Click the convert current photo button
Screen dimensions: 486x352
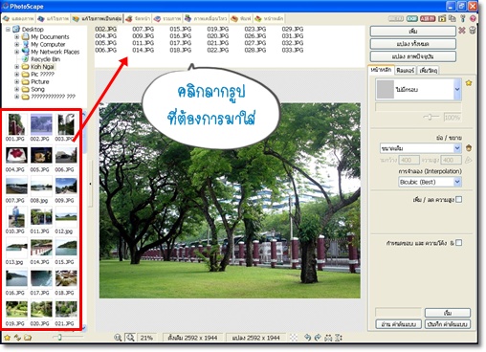(x=413, y=56)
